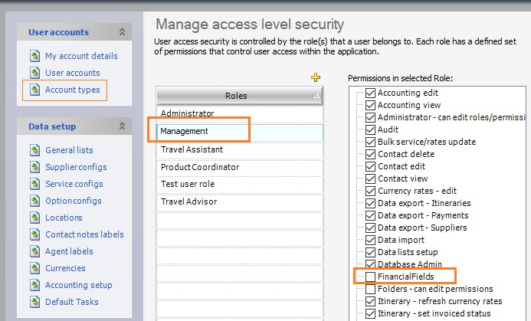The width and height of the screenshot is (531, 321).
Task: Click the General lists icon
Action: click(34, 150)
